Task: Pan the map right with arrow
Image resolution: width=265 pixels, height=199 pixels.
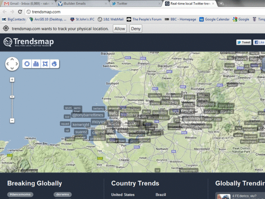Action: 17,64
